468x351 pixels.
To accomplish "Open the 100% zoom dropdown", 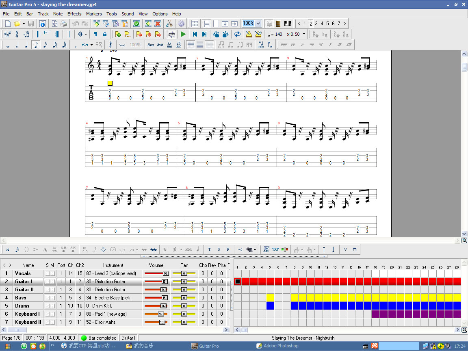I will [x=258, y=24].
